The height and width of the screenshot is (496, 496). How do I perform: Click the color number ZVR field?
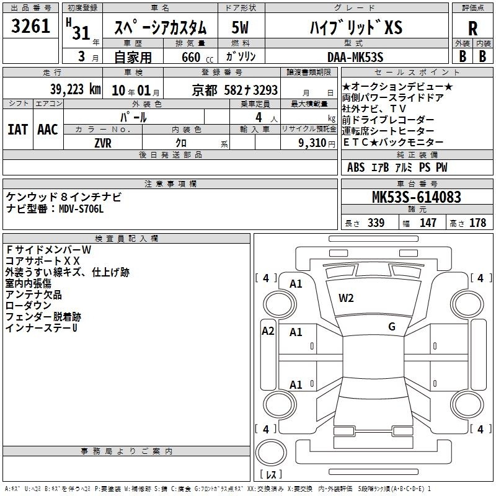point(103,143)
